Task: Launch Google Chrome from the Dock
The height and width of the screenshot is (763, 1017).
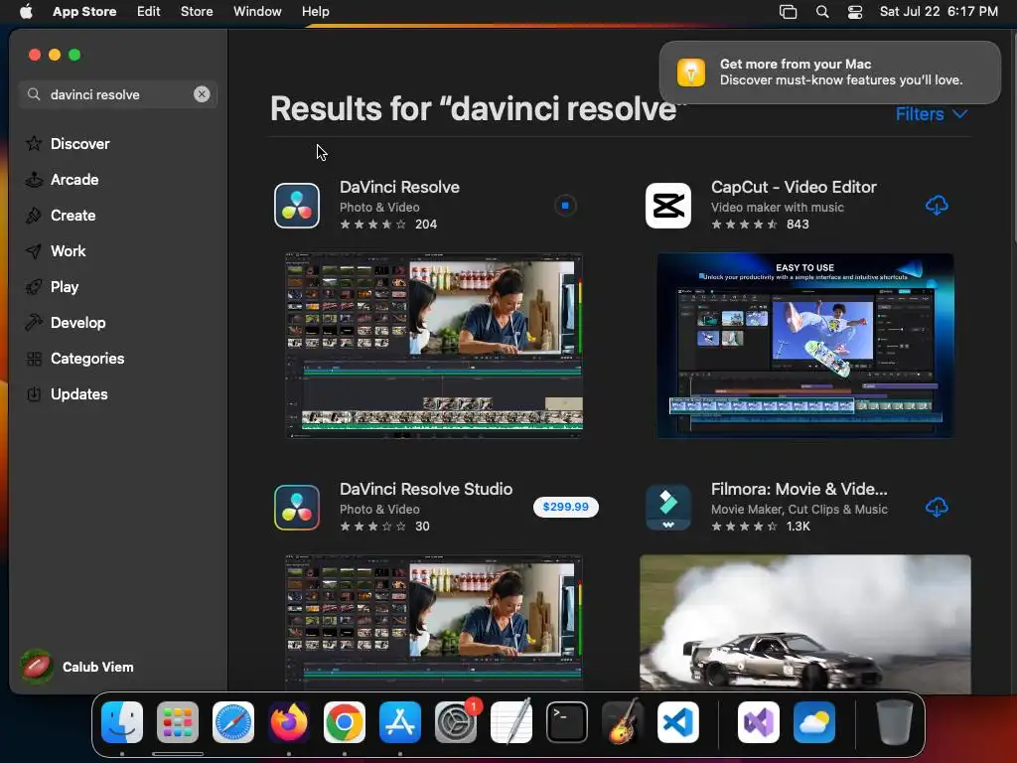Action: (345, 722)
